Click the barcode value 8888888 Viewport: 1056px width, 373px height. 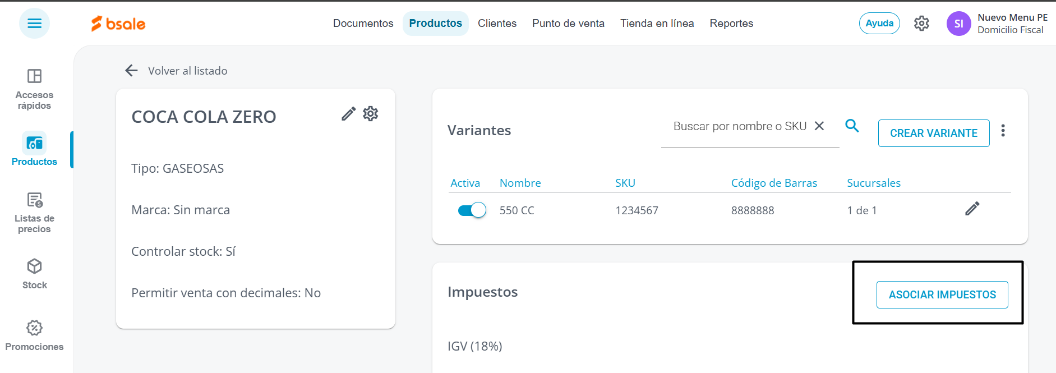point(753,211)
